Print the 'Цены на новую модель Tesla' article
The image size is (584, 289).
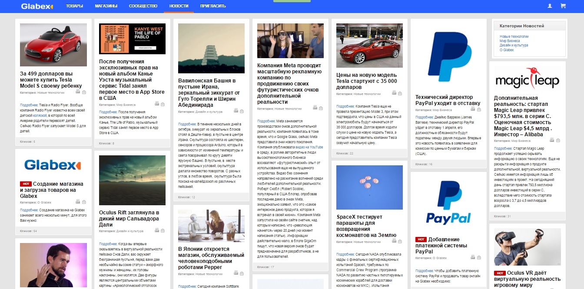pyautogui.click(x=394, y=93)
